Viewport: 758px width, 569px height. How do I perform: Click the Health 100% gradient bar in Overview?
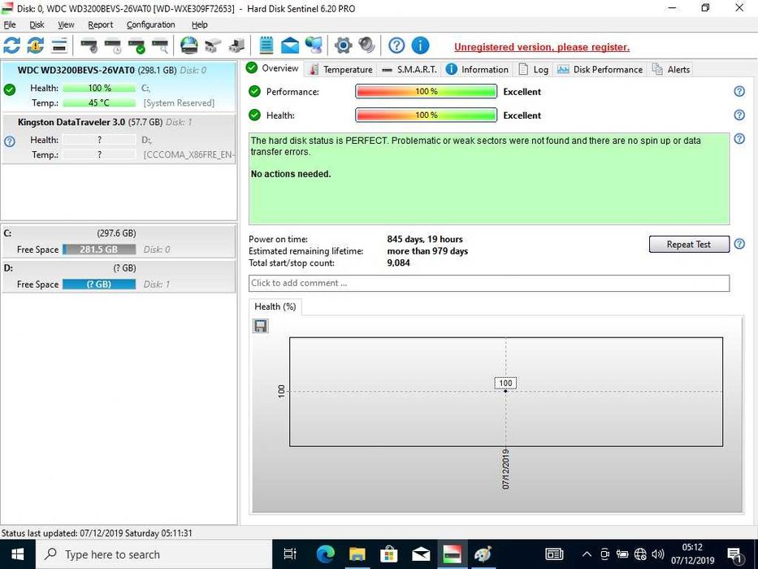click(426, 115)
